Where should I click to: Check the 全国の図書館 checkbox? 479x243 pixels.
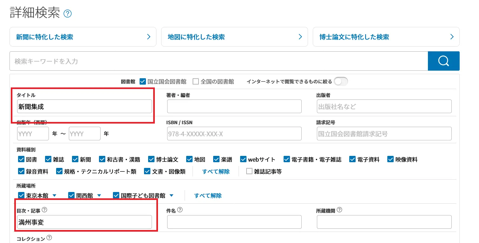pyautogui.click(x=195, y=81)
